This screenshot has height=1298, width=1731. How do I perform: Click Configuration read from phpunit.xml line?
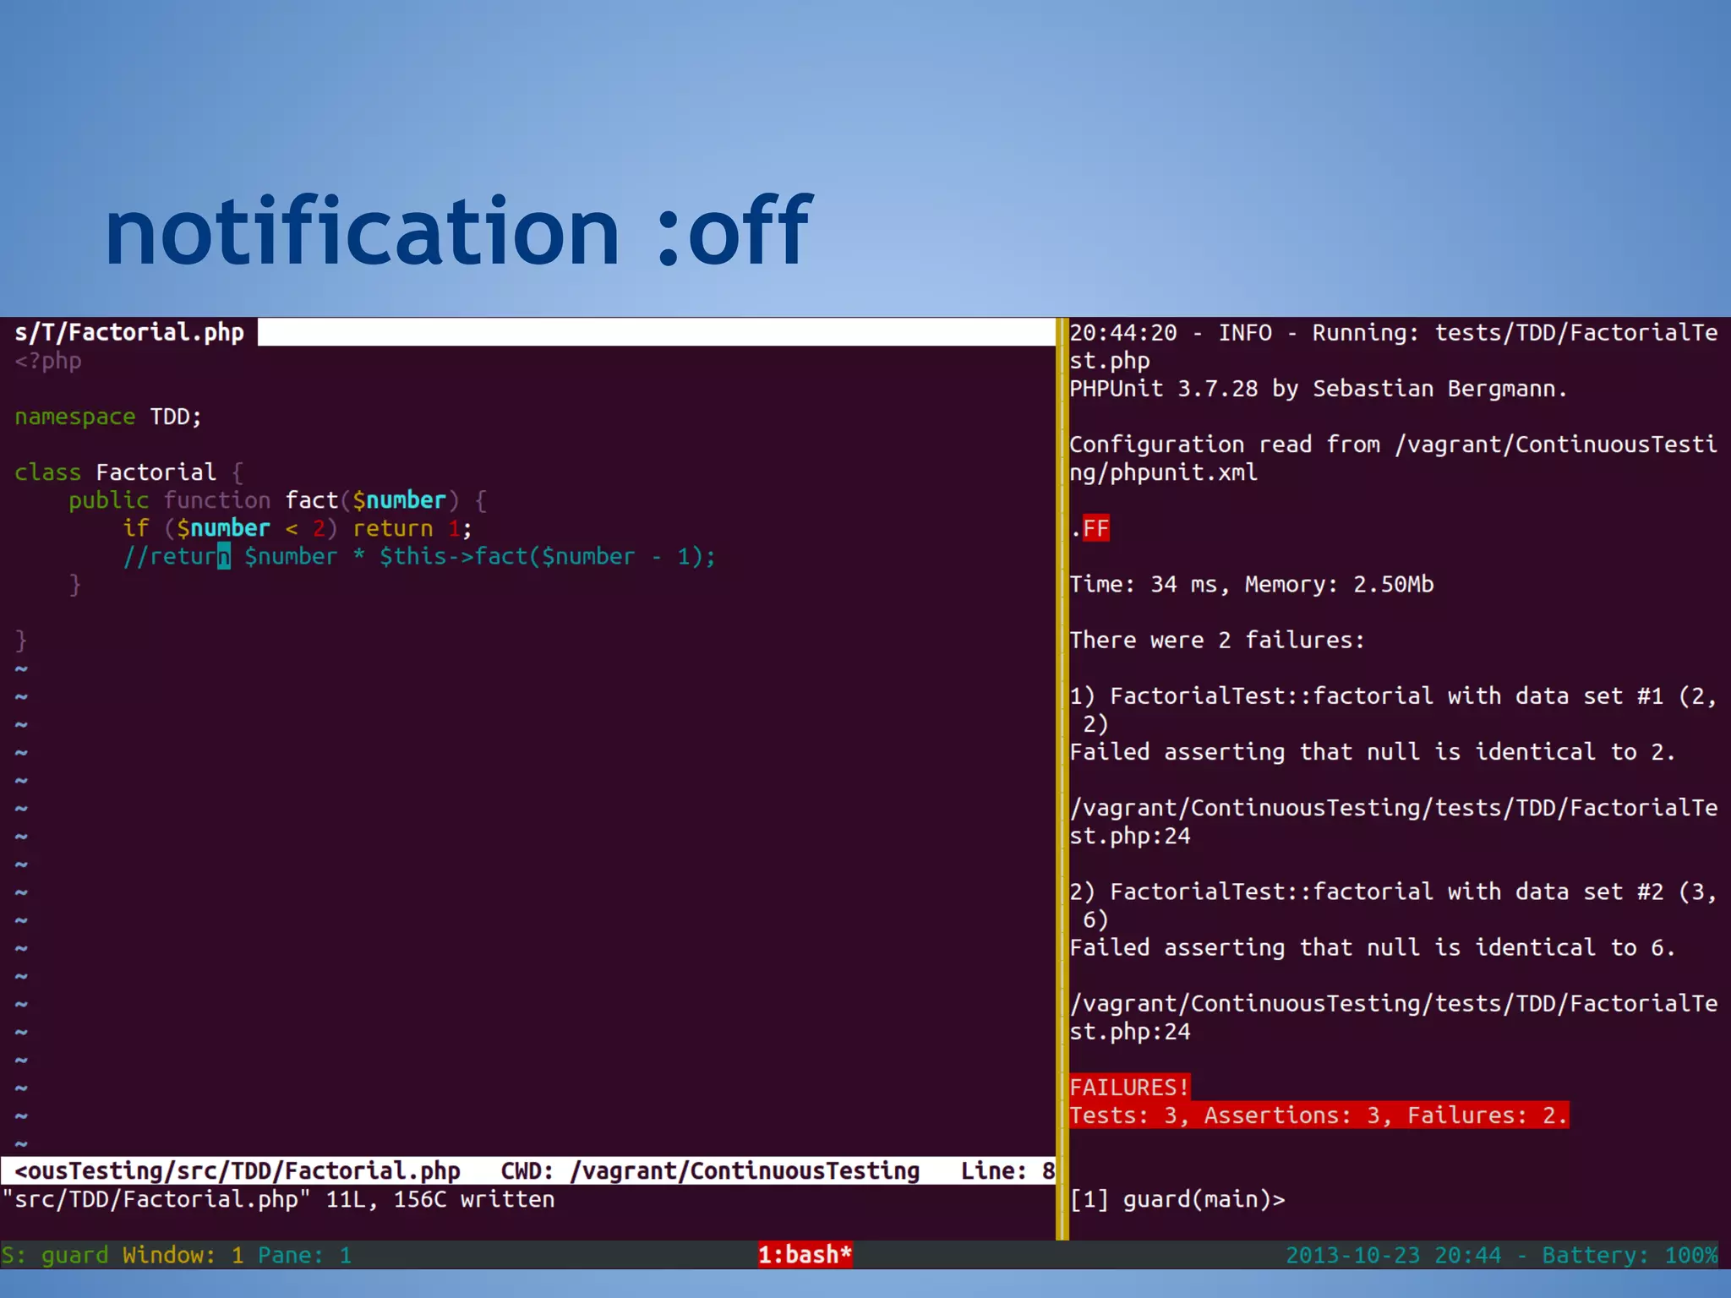[1394, 458]
